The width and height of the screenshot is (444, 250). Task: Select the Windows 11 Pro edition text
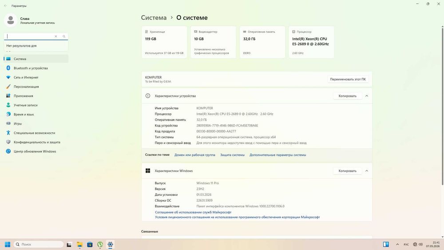click(207, 183)
